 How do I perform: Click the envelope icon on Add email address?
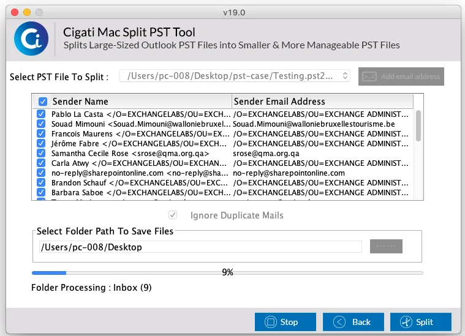tap(369, 77)
